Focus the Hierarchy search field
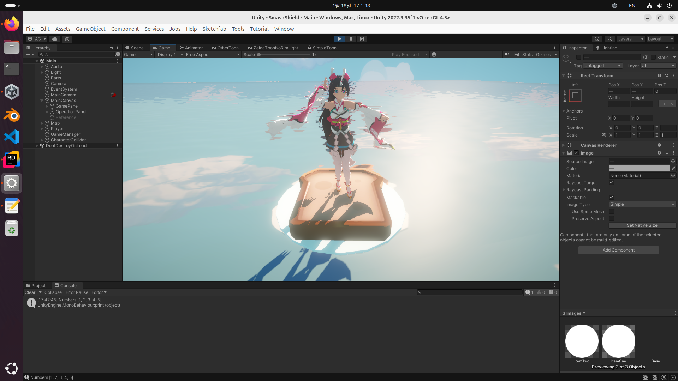Image resolution: width=678 pixels, height=381 pixels. (x=77, y=54)
